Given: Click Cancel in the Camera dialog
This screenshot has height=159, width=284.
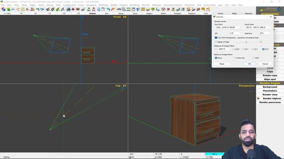Looking at the screenshot, I should (265, 64).
